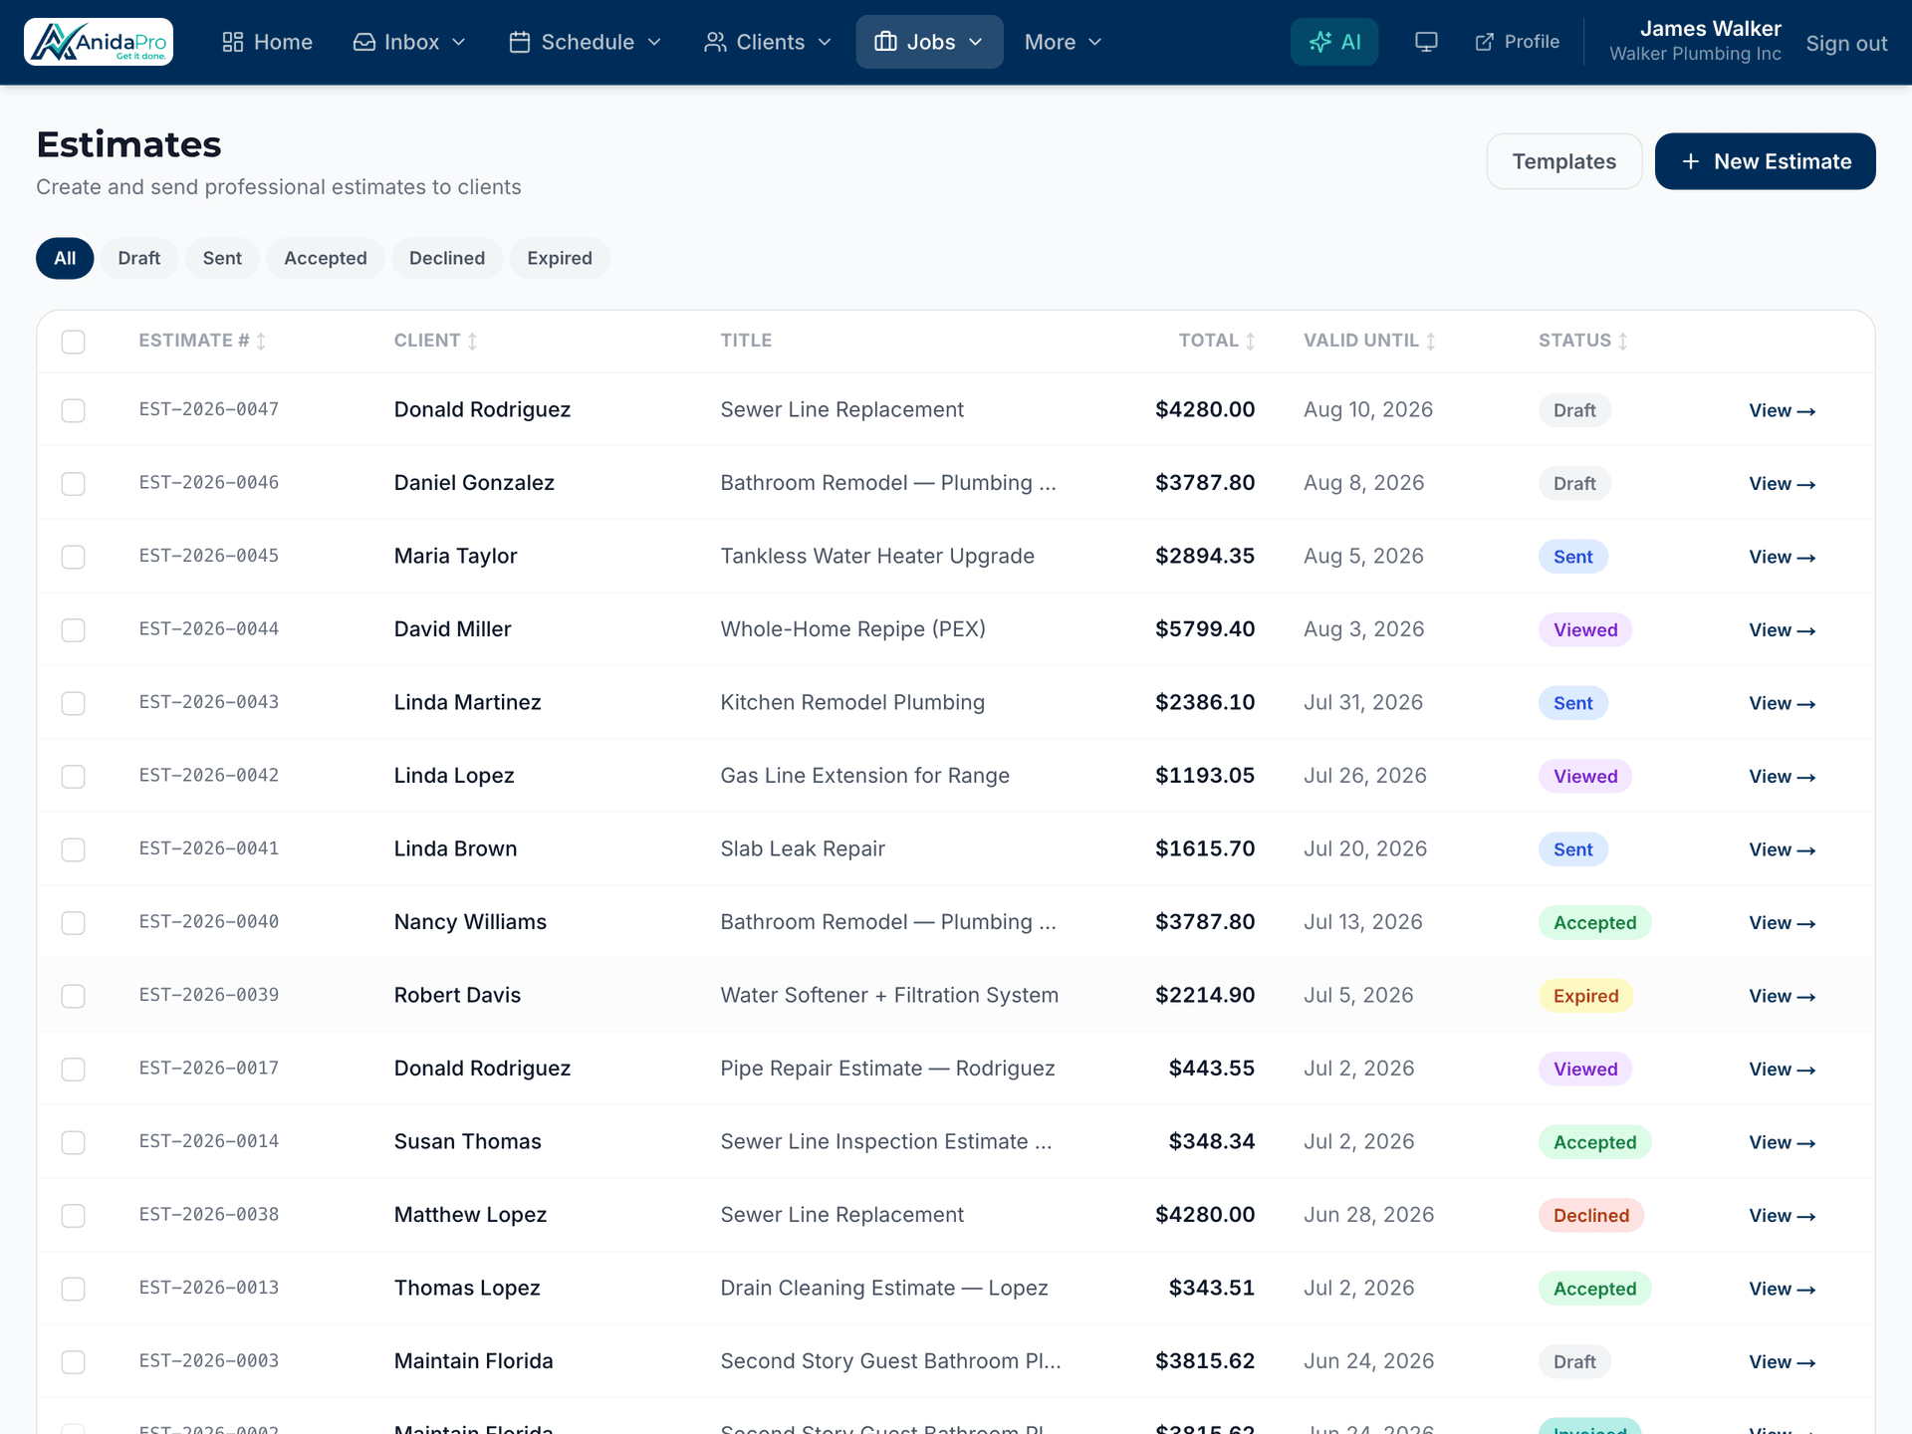
Task: Select the All filter tab
Action: (65, 259)
